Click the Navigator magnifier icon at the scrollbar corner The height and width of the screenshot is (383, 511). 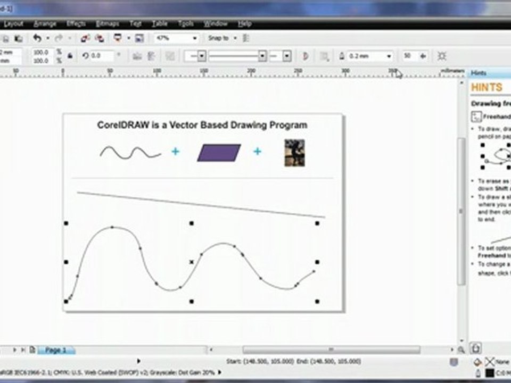(461, 350)
